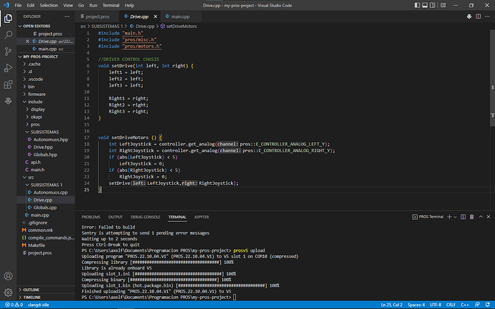Switch to the main.cpp editor tab
The height and width of the screenshot is (309, 495).
[180, 16]
